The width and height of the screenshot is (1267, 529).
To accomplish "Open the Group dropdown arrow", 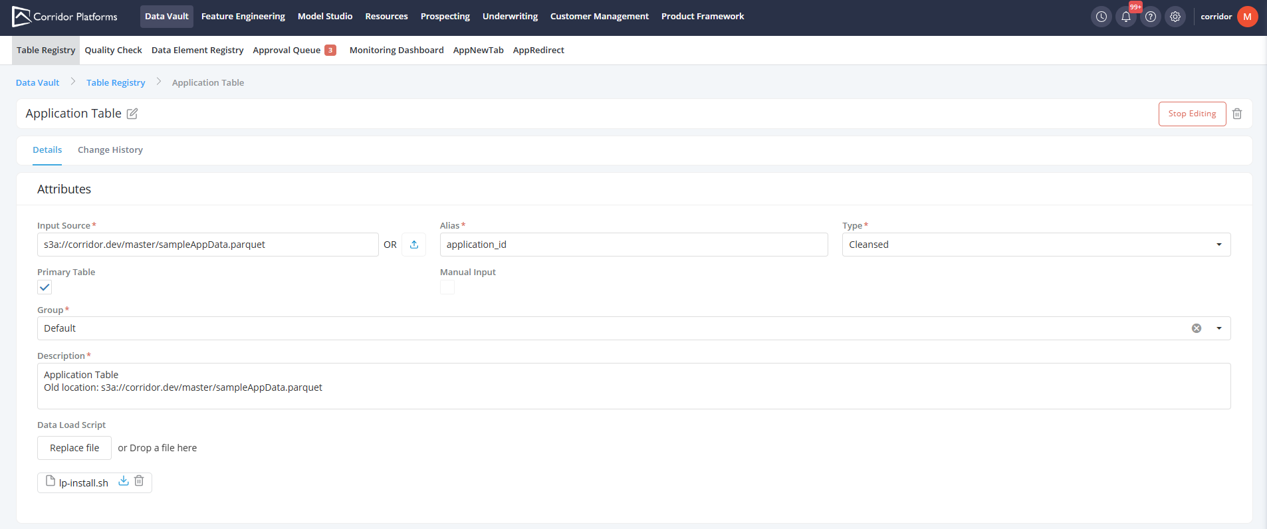I will [1219, 328].
